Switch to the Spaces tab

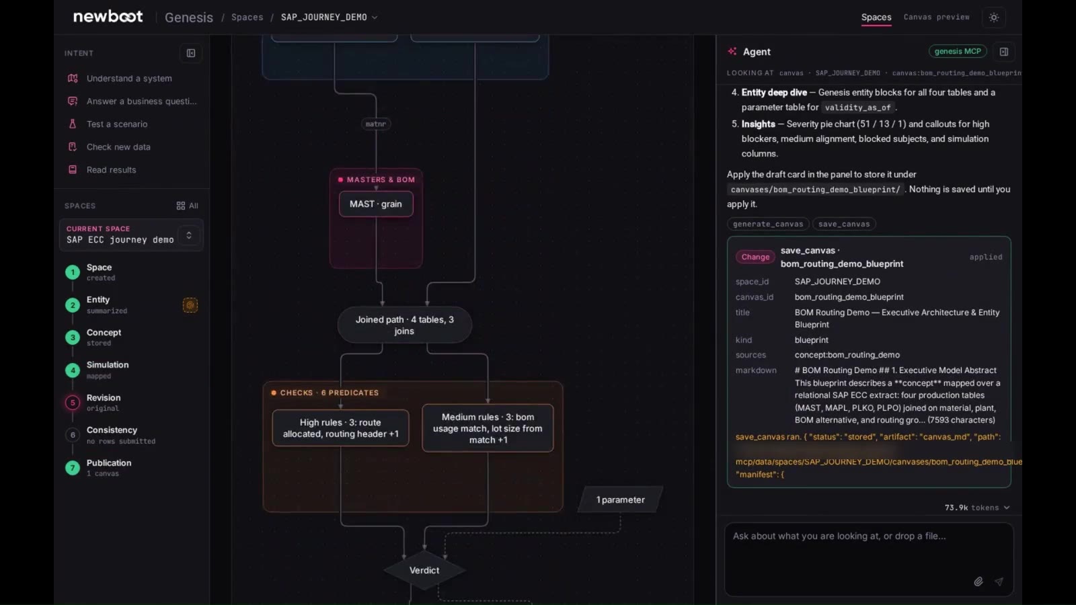pos(876,17)
